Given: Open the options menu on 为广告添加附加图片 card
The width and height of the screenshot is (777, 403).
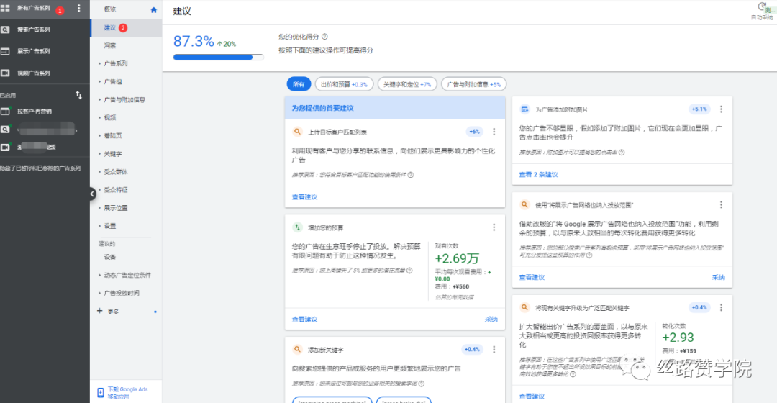Looking at the screenshot, I should [721, 109].
